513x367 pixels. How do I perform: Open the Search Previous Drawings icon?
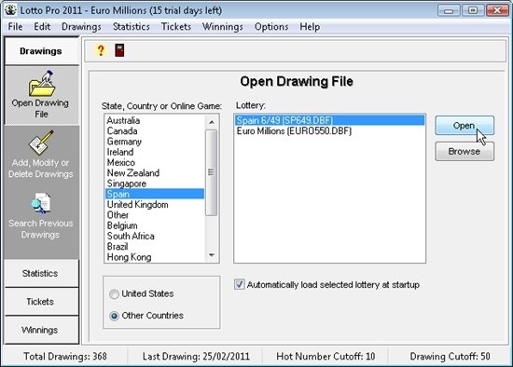tap(41, 203)
